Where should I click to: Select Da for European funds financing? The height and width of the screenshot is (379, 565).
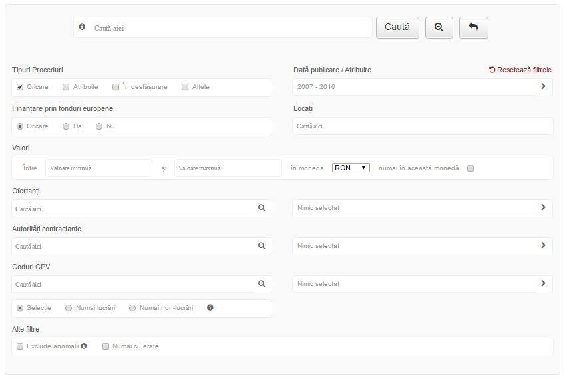tap(66, 126)
